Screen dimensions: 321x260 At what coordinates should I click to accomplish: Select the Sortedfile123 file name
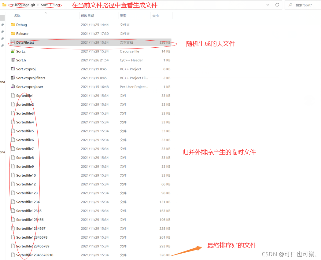click(x=27, y=193)
